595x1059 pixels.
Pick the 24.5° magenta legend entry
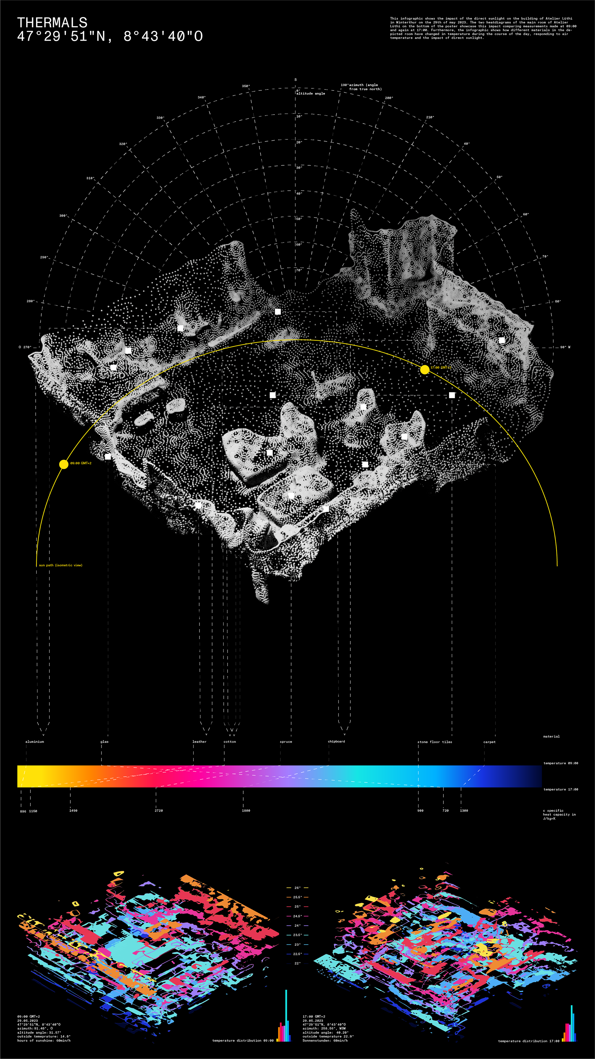coord(297,916)
